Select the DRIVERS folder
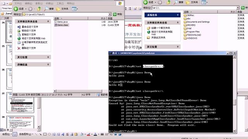 pyautogui.click(x=189, y=25)
